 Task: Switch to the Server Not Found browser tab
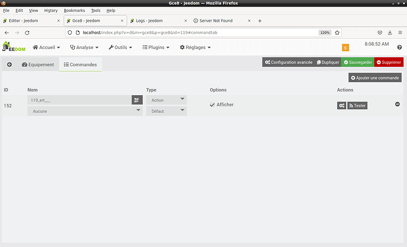pos(222,21)
